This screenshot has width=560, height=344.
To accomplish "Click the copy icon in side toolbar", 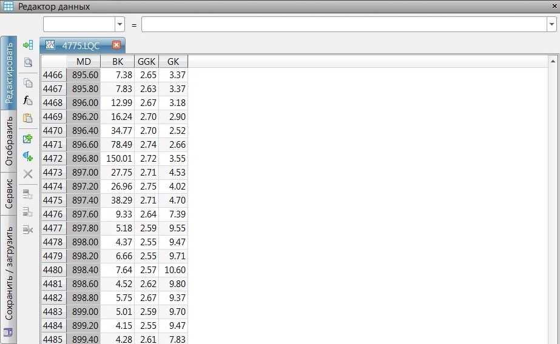I will [x=28, y=83].
